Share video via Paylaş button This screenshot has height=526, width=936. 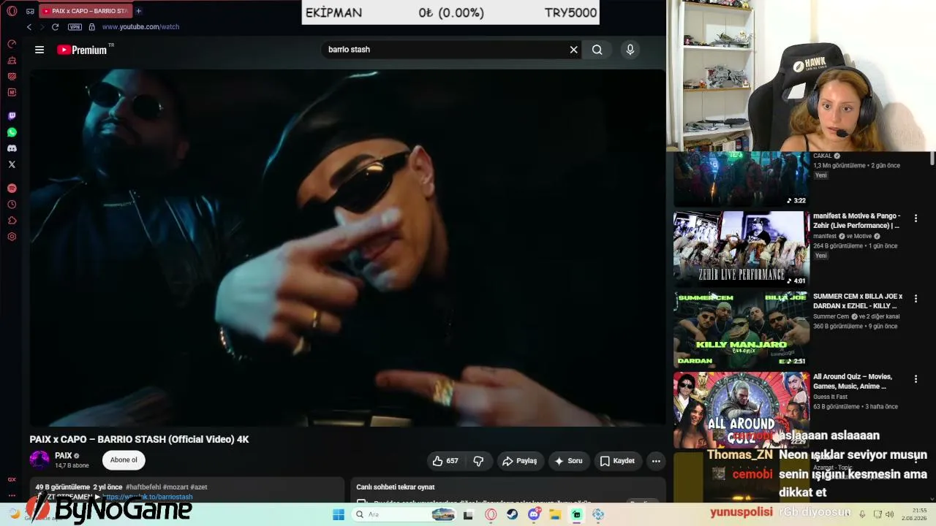tap(520, 461)
